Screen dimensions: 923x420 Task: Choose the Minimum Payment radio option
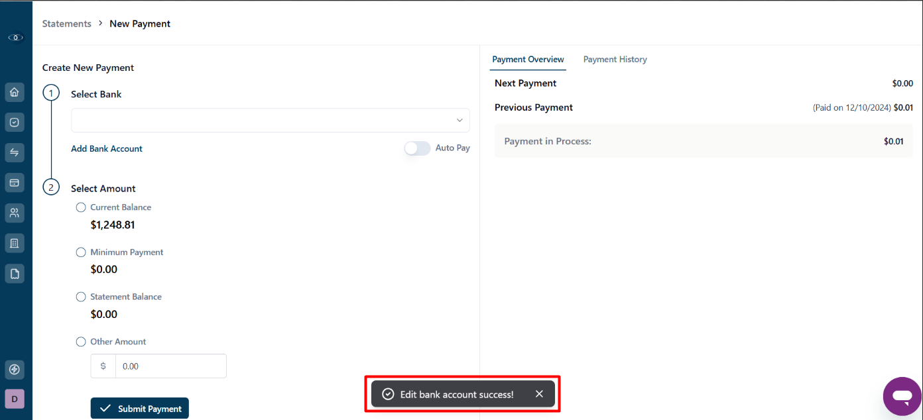81,252
